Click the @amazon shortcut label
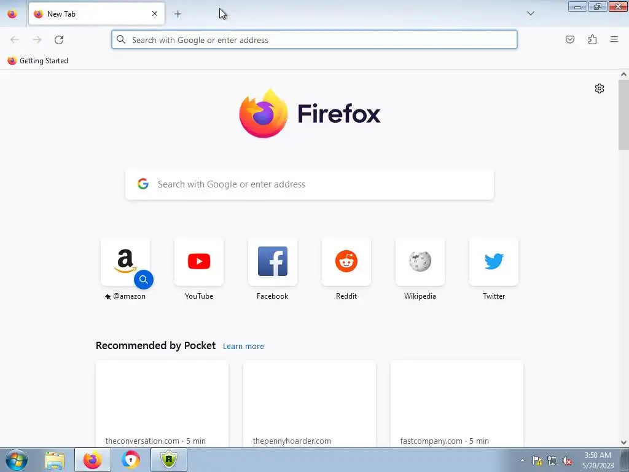This screenshot has width=629, height=472. tap(129, 296)
